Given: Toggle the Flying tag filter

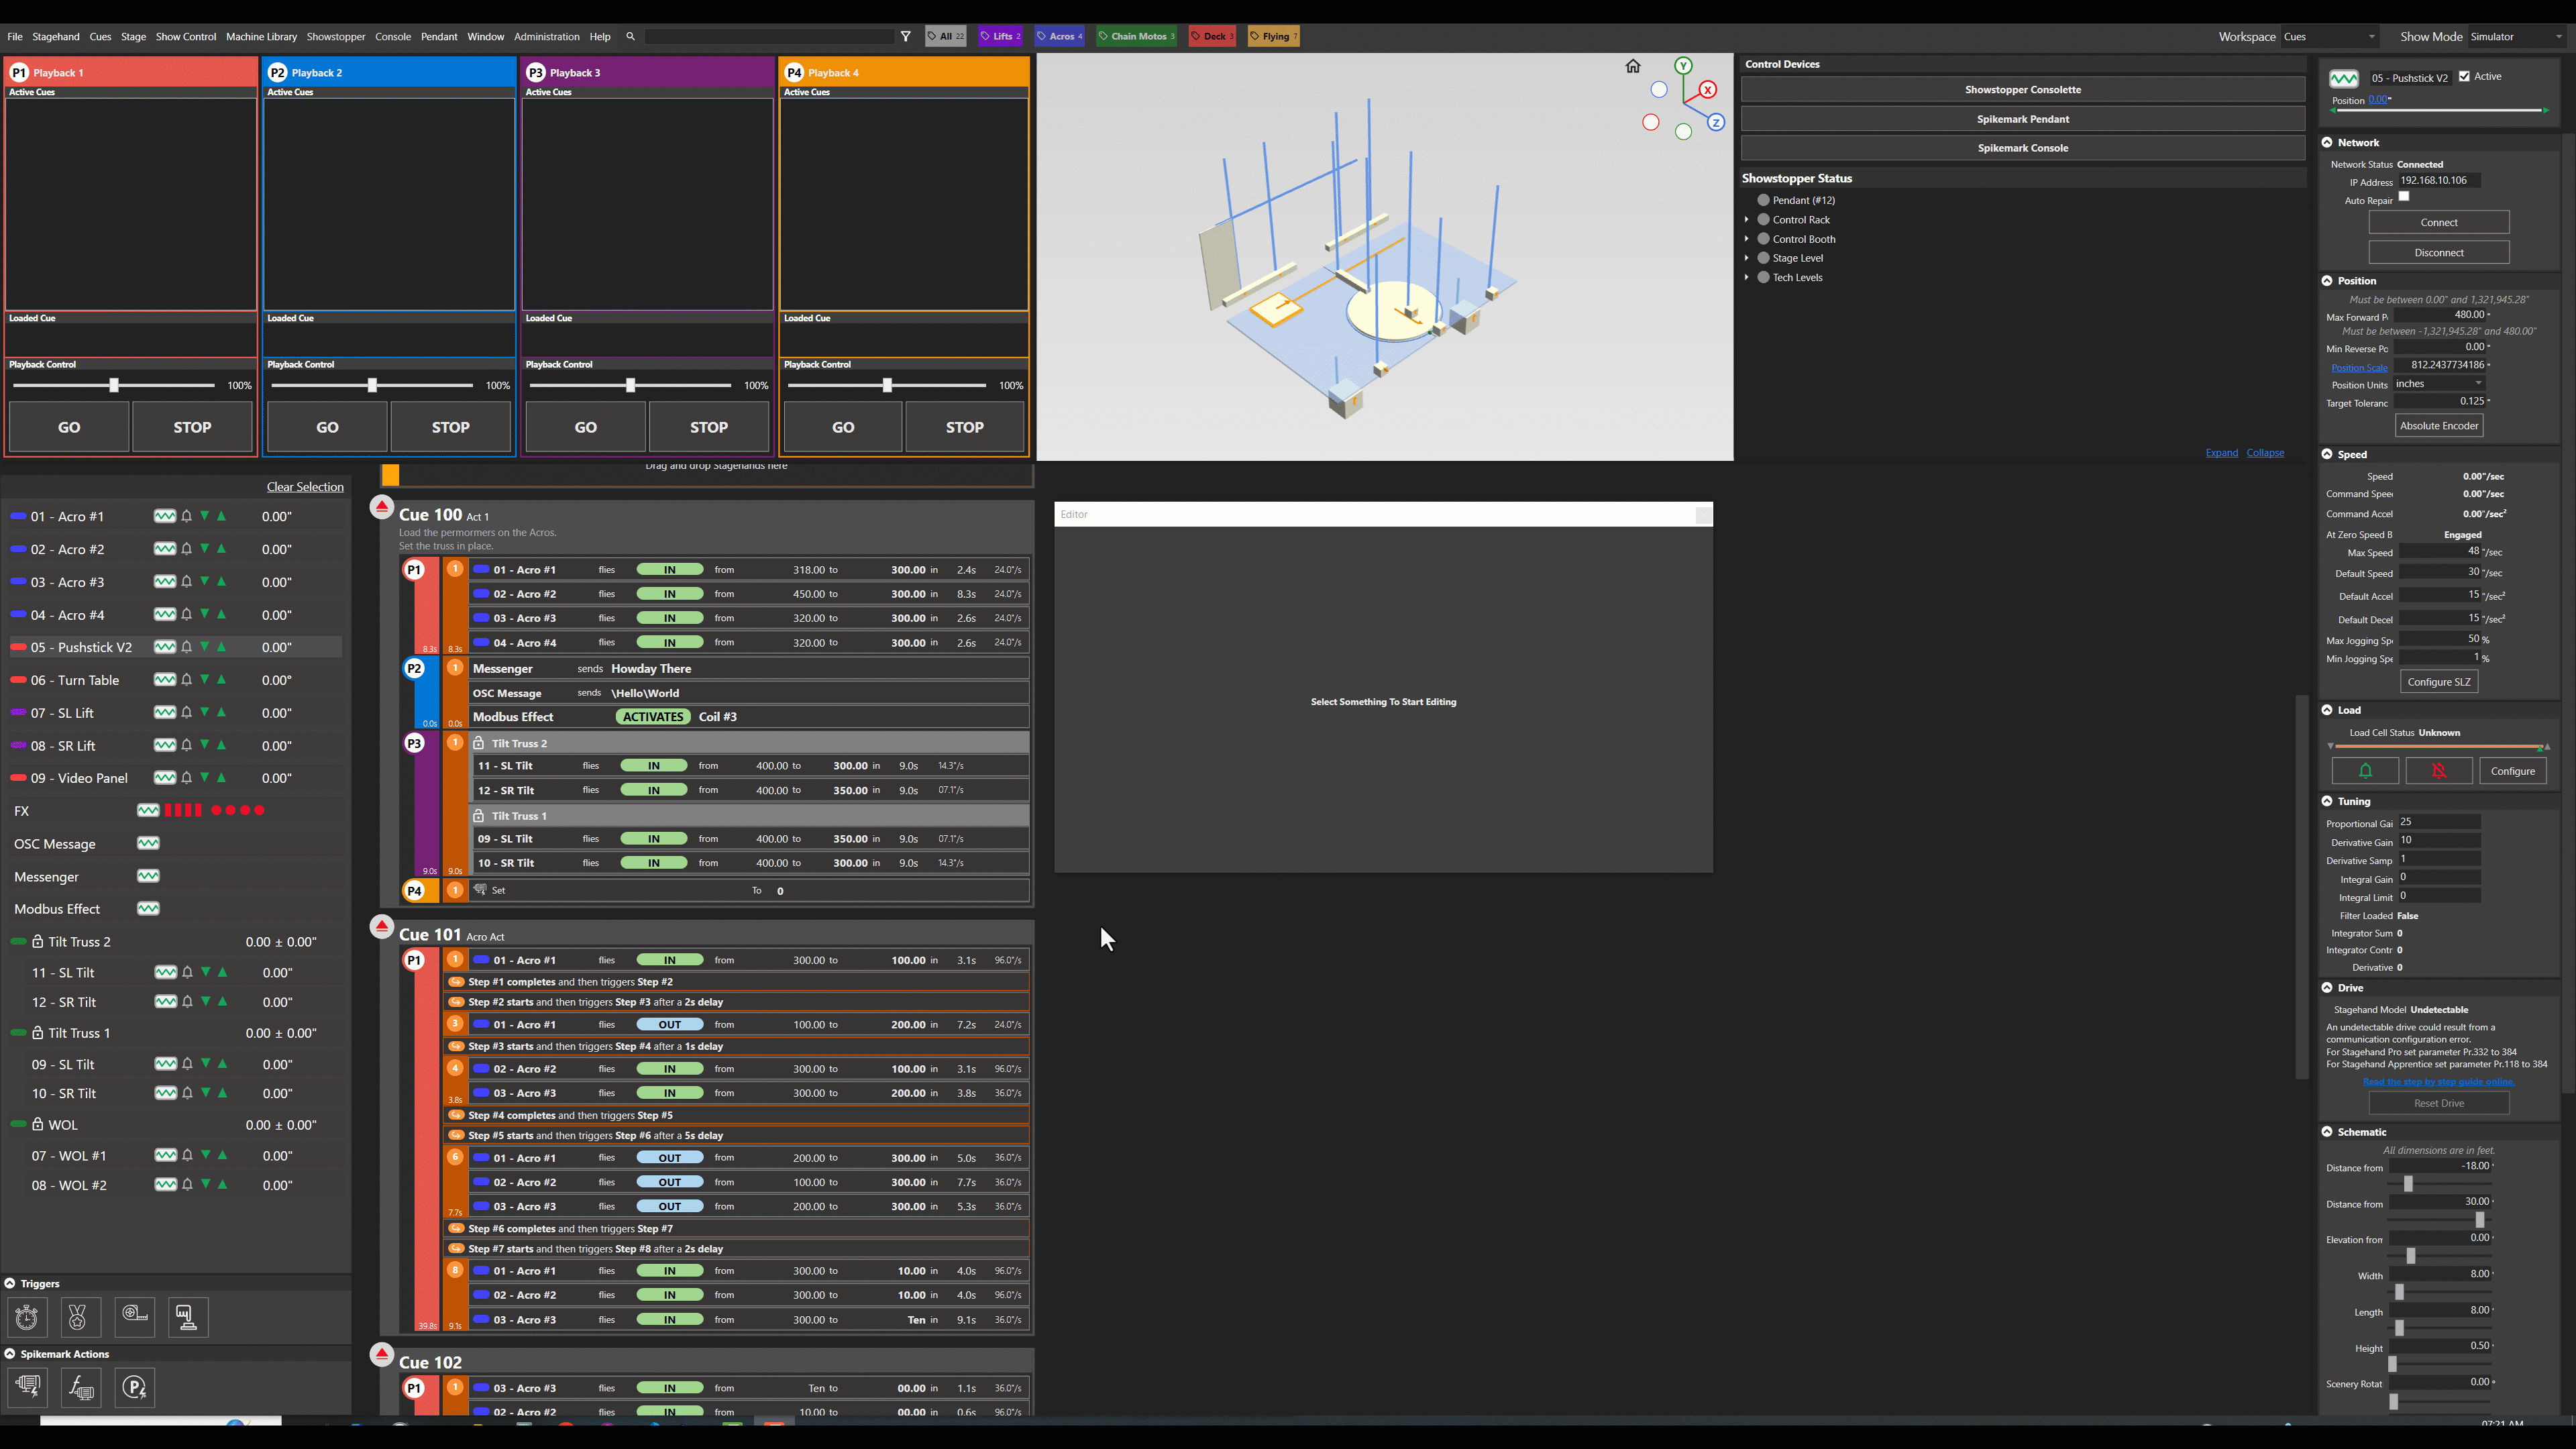Looking at the screenshot, I should [1273, 36].
